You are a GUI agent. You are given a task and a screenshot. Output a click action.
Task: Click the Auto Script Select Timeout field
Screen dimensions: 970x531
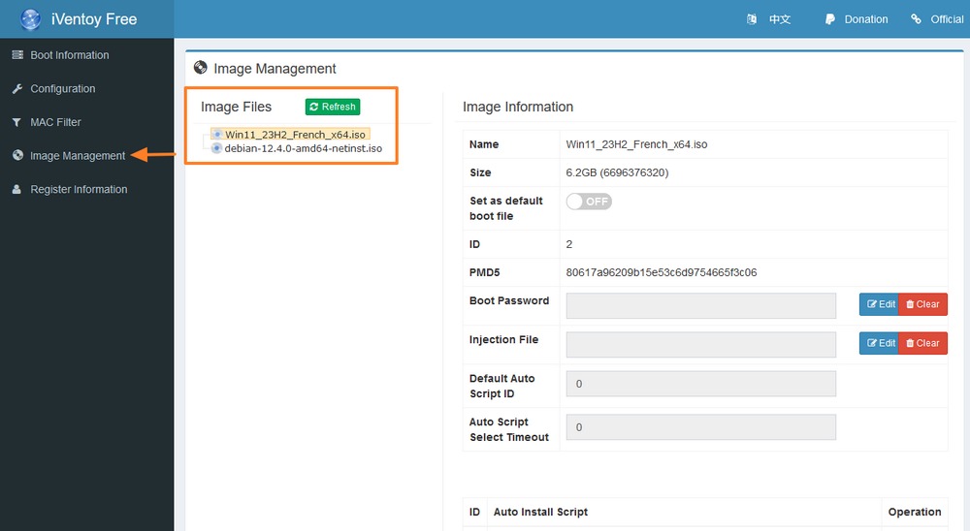click(700, 427)
